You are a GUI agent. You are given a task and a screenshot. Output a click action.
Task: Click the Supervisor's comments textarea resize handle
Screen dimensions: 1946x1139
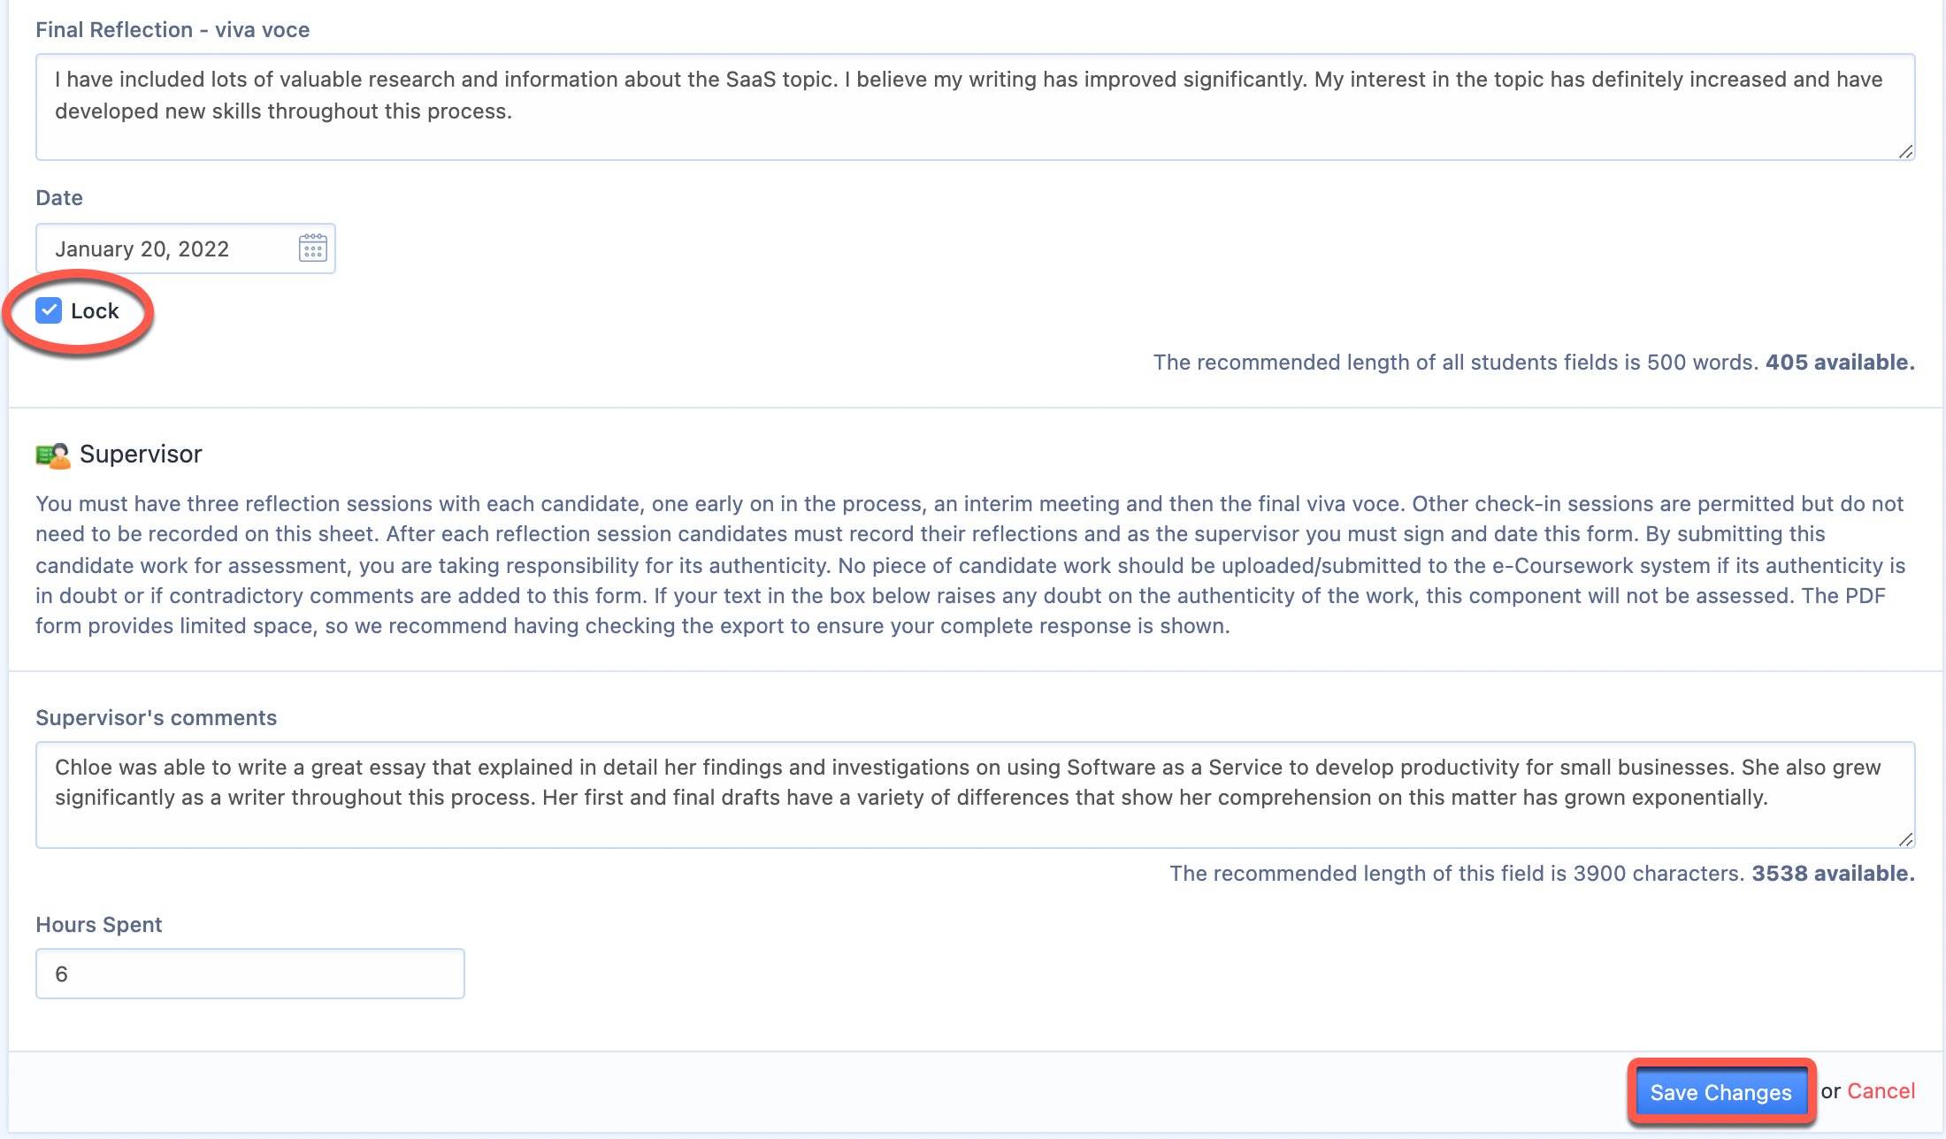(x=1905, y=839)
